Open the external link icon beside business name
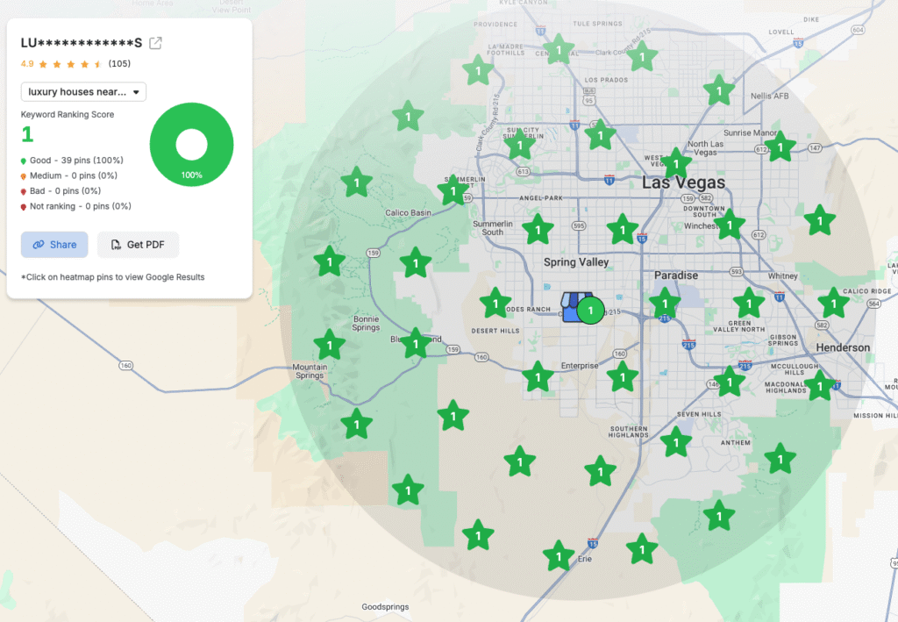Image resolution: width=898 pixels, height=622 pixels. pos(155,43)
